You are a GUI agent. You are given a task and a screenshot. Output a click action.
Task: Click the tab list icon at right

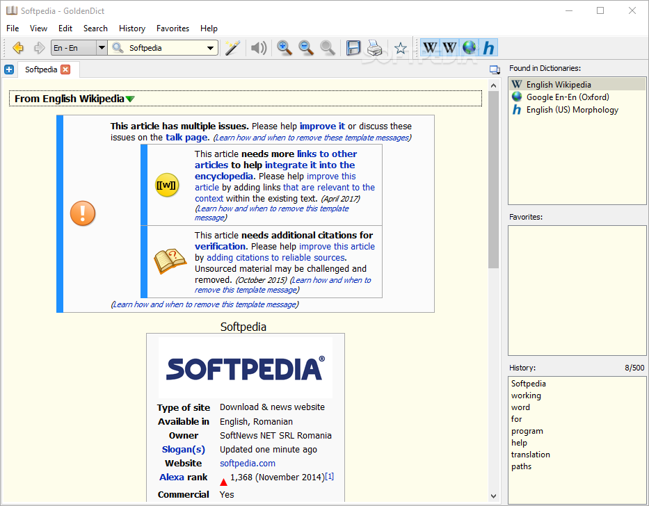(x=495, y=70)
